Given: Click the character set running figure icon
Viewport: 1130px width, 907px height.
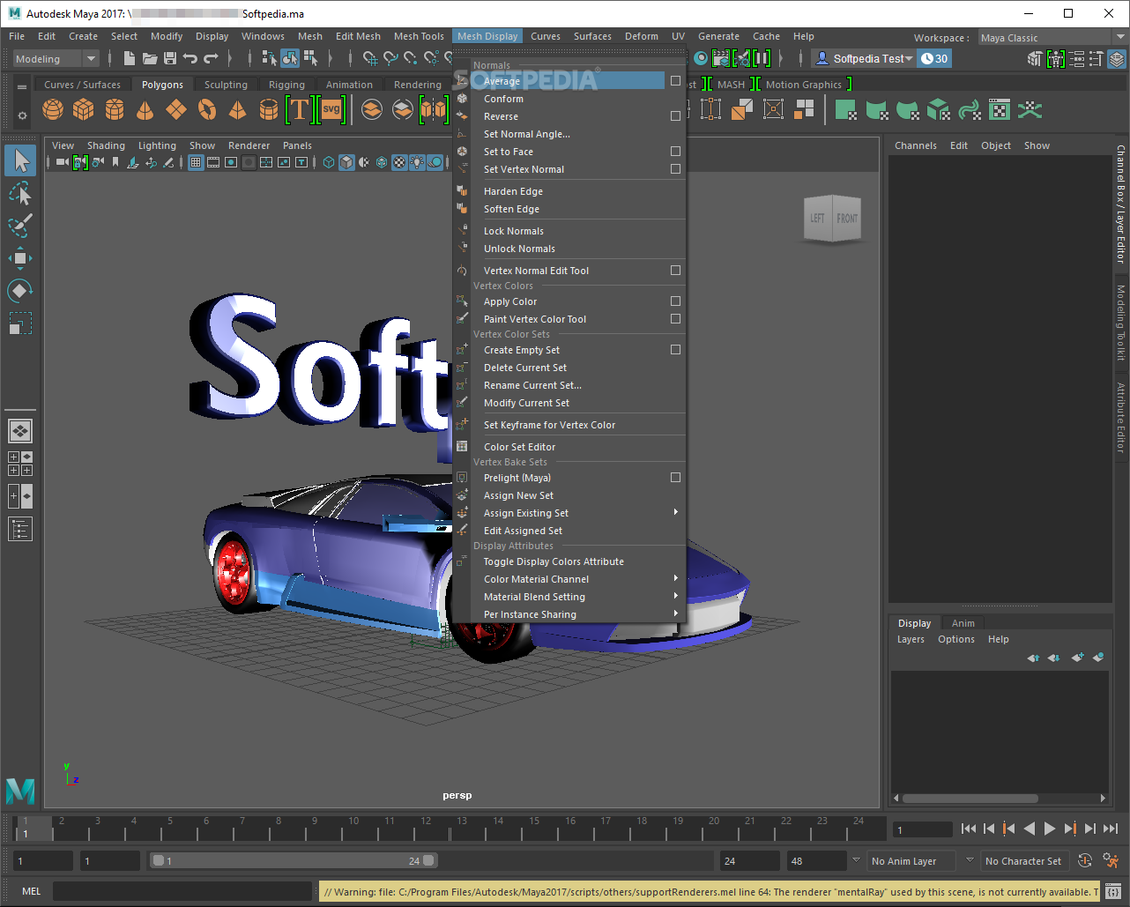Looking at the screenshot, I should (x=1111, y=861).
